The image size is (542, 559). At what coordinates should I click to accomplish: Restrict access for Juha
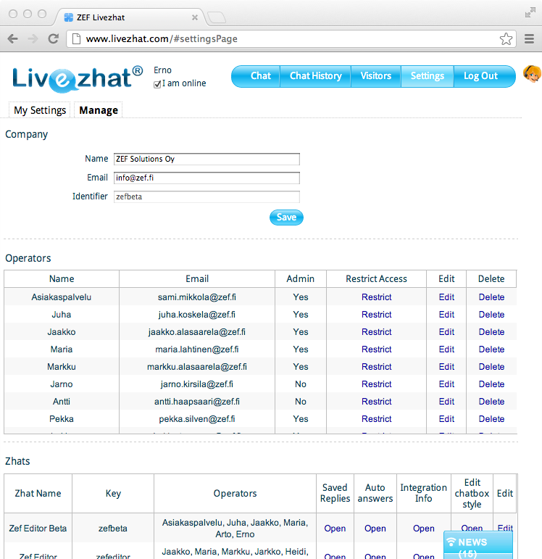tap(376, 315)
